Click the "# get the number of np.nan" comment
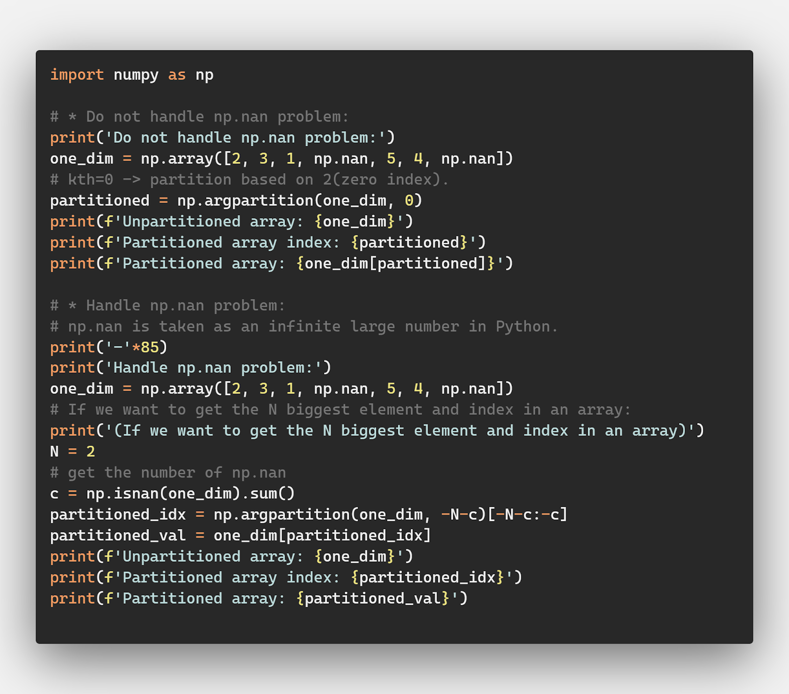This screenshot has width=789, height=694. tap(168, 473)
